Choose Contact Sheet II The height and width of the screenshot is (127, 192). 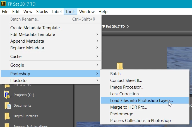tap(145, 80)
